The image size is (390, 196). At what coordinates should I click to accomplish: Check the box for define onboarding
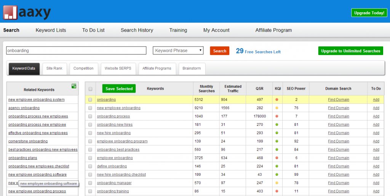pos(90,166)
